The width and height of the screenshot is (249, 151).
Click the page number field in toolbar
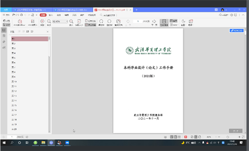pyautogui.click(x=138, y=21)
